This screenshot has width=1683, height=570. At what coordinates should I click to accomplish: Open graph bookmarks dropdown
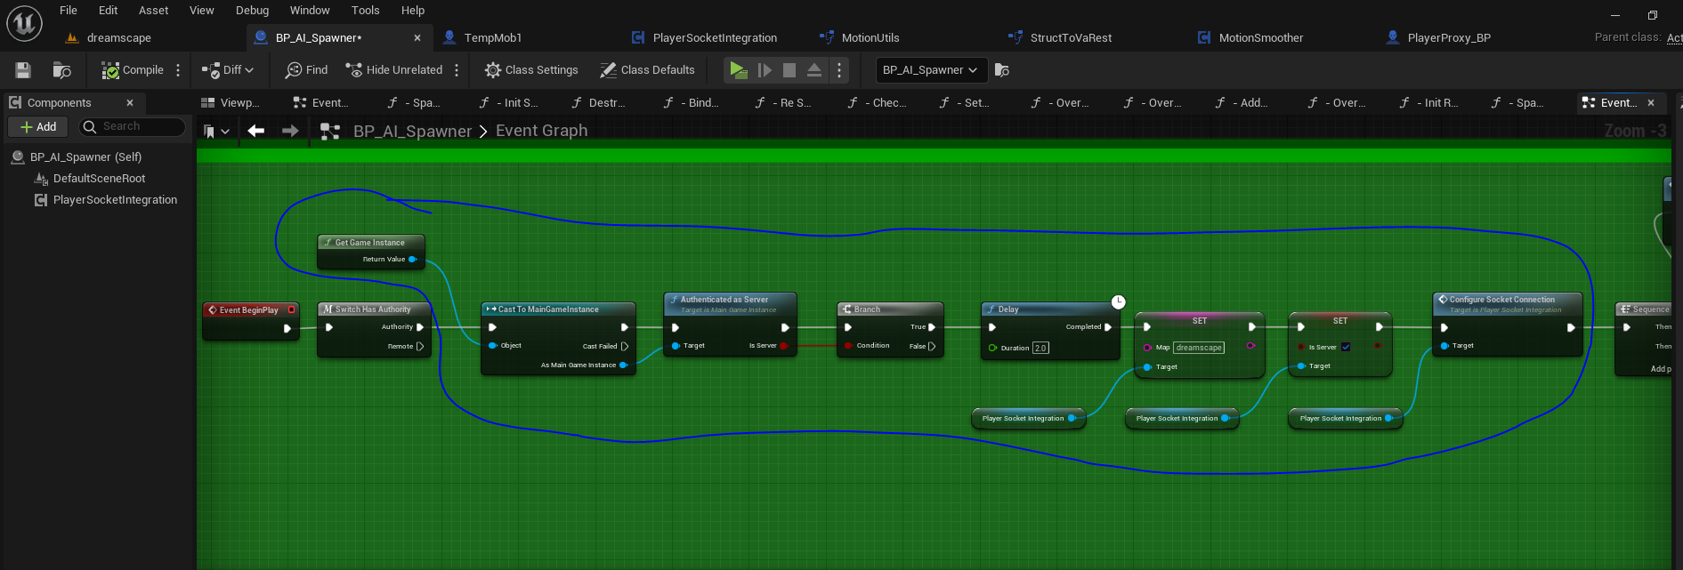(x=216, y=131)
